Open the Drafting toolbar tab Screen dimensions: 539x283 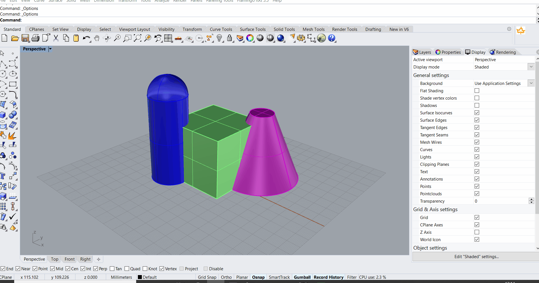[x=373, y=29]
